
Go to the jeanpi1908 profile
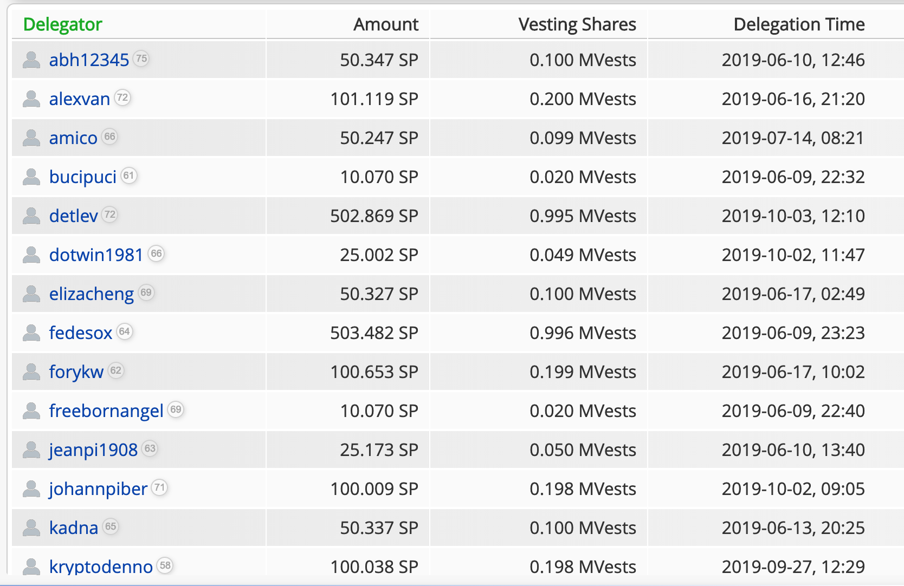pyautogui.click(x=93, y=450)
